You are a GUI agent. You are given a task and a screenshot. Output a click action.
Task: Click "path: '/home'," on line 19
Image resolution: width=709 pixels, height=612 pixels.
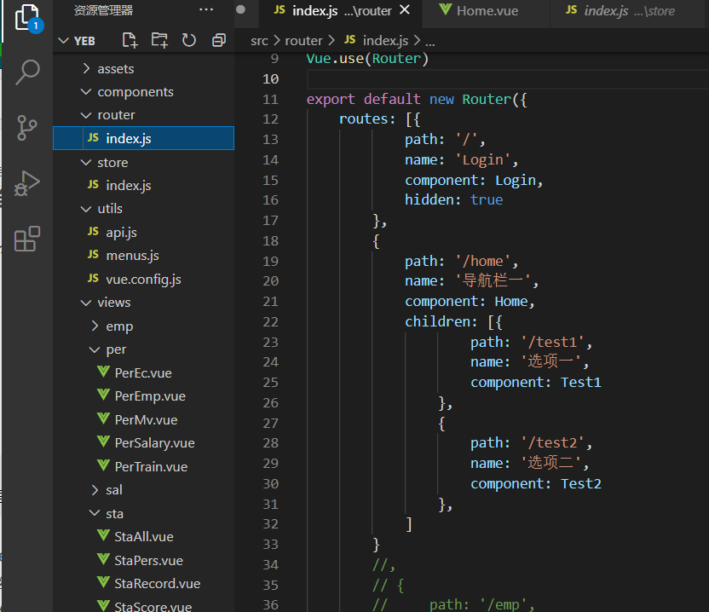click(x=461, y=261)
